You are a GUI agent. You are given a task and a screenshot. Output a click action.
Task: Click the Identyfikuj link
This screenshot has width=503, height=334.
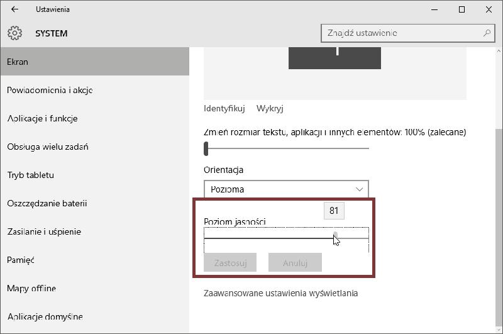(224, 108)
